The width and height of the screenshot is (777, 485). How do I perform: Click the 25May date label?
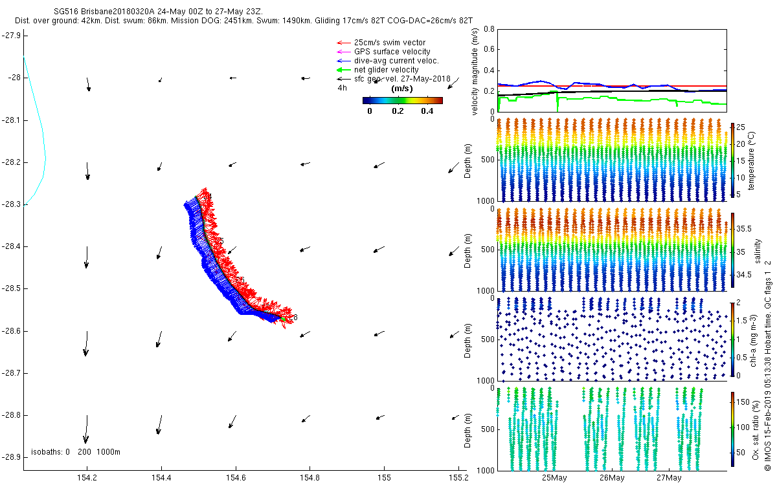[x=555, y=478]
